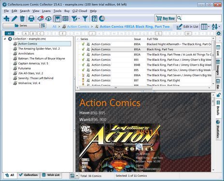Click the Issue column header
224x181 pixels.
(137, 39)
